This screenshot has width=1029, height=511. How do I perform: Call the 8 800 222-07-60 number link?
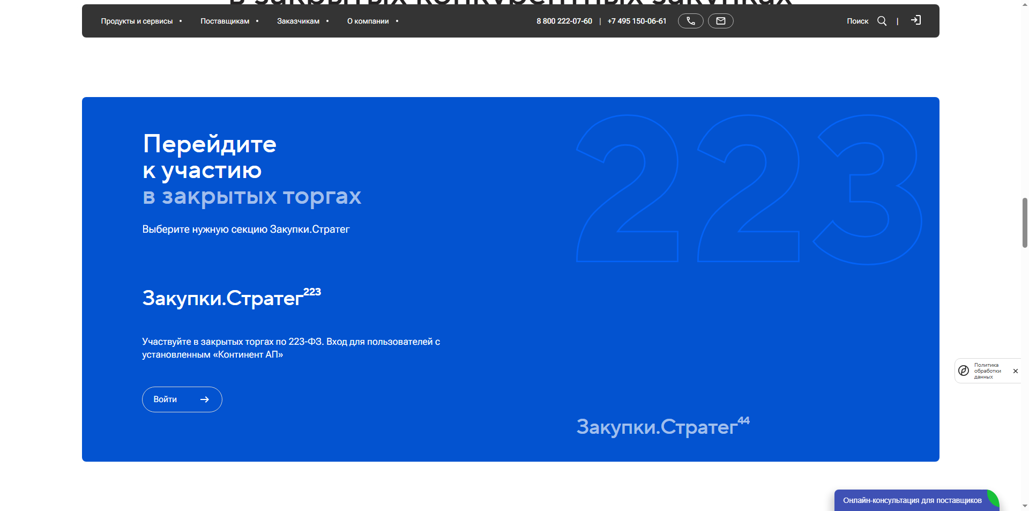(x=564, y=21)
